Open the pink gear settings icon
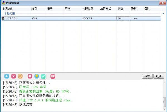 (x=30, y=76)
